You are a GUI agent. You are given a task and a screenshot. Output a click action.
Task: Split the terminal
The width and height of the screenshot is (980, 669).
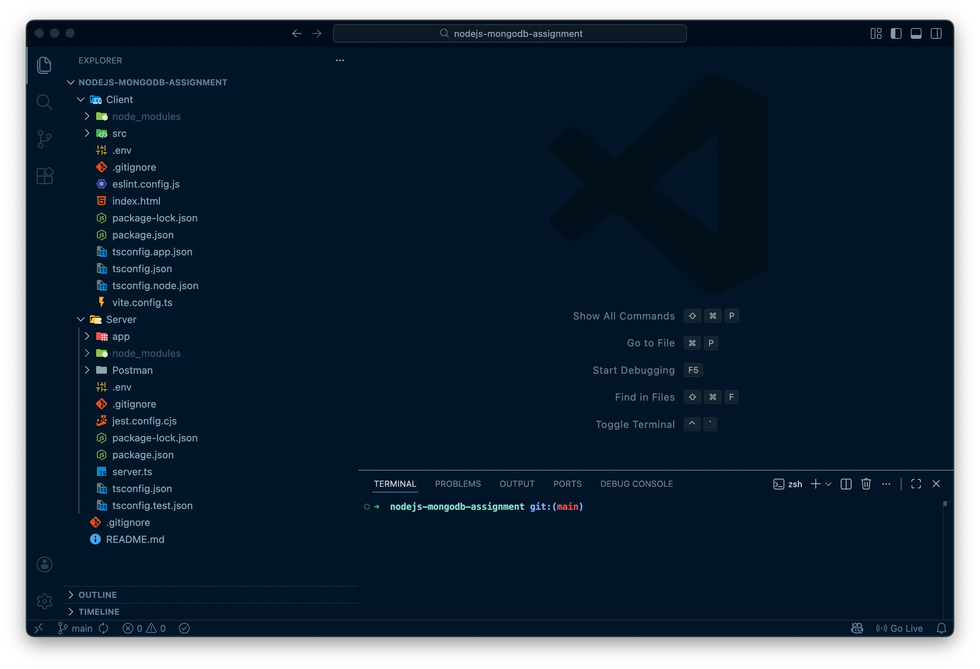[x=846, y=484]
